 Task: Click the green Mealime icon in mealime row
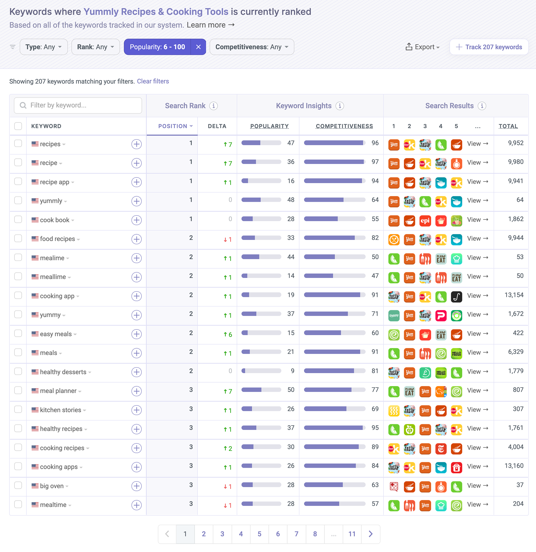coord(394,258)
